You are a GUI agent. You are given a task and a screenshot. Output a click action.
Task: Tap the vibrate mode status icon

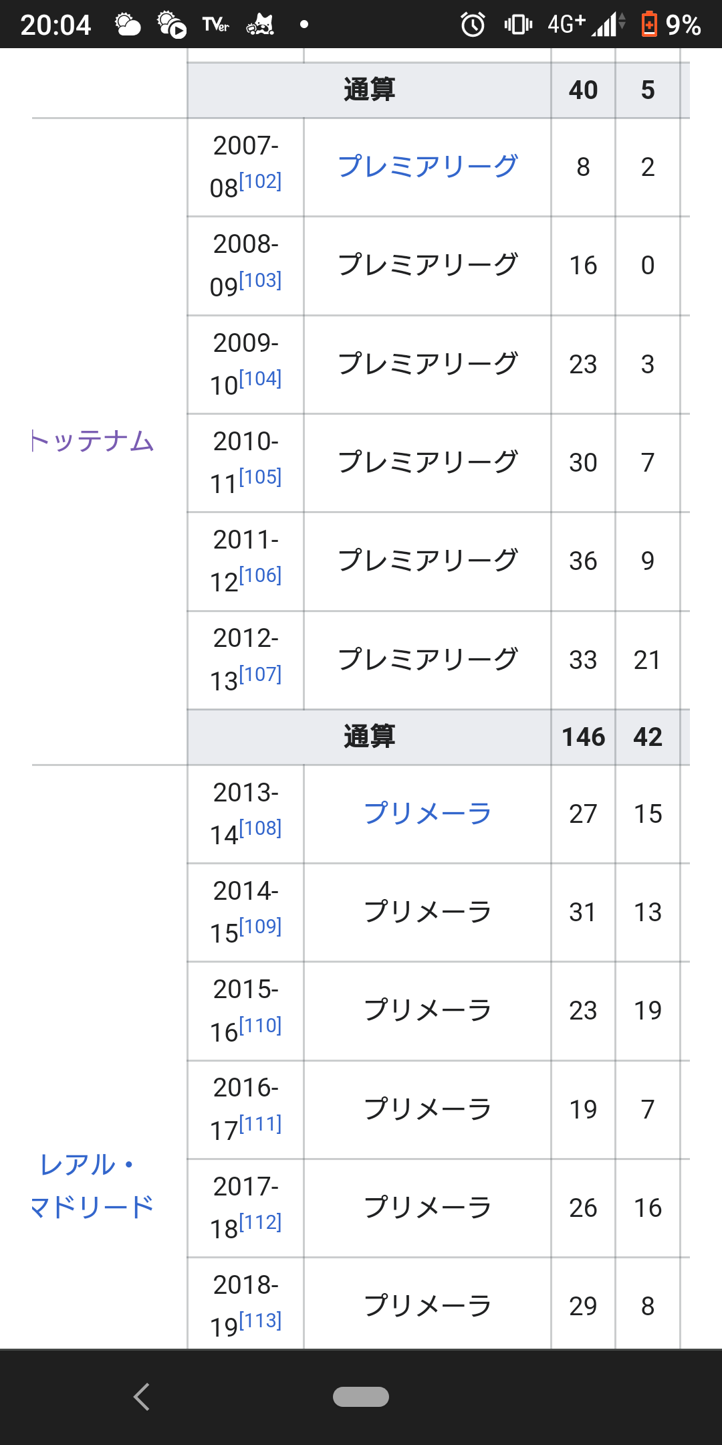[x=518, y=25]
